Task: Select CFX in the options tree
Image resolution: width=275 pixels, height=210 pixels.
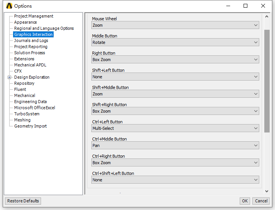Action: (x=18, y=71)
